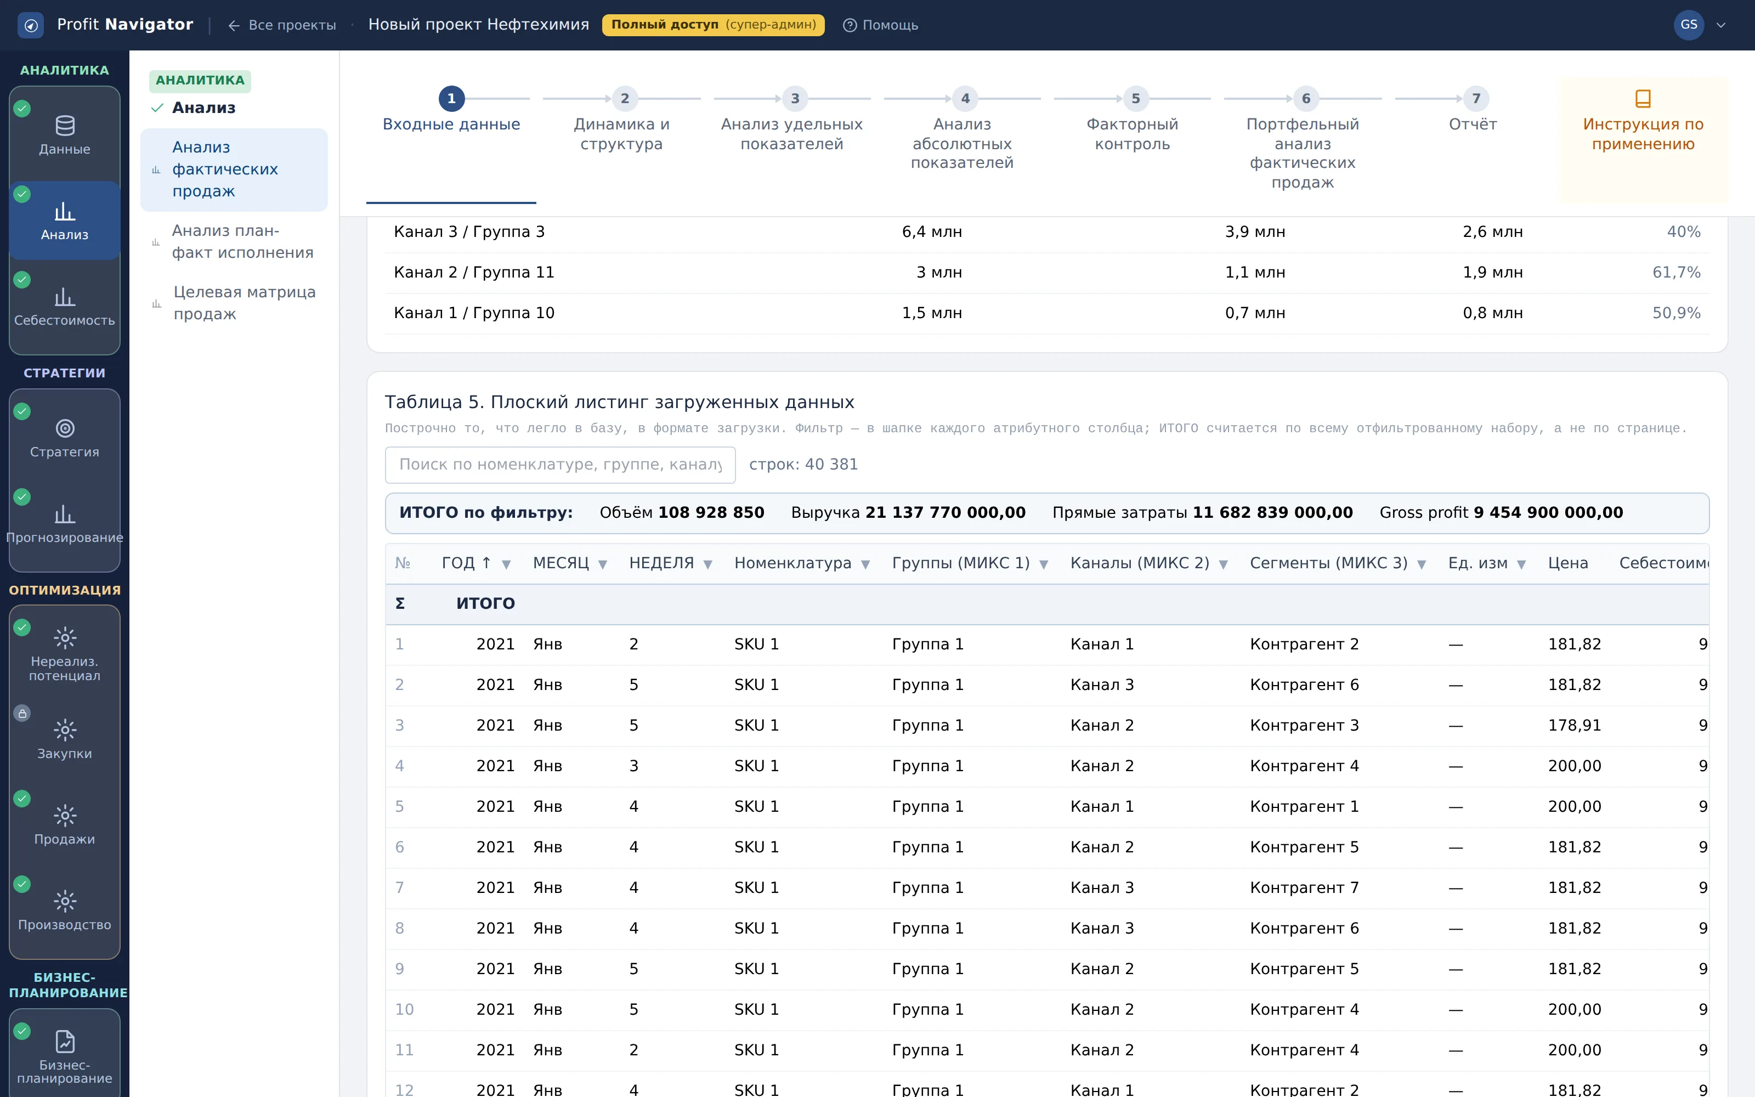
Task: Open Целевая матрица продаж
Action: (234, 303)
